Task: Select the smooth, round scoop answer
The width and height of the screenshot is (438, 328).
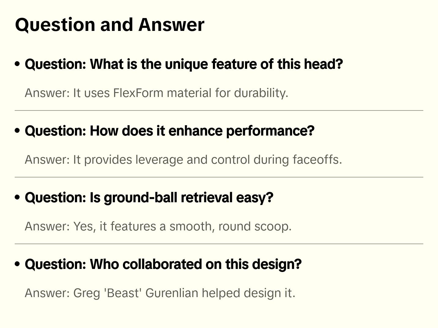Action: (x=158, y=226)
